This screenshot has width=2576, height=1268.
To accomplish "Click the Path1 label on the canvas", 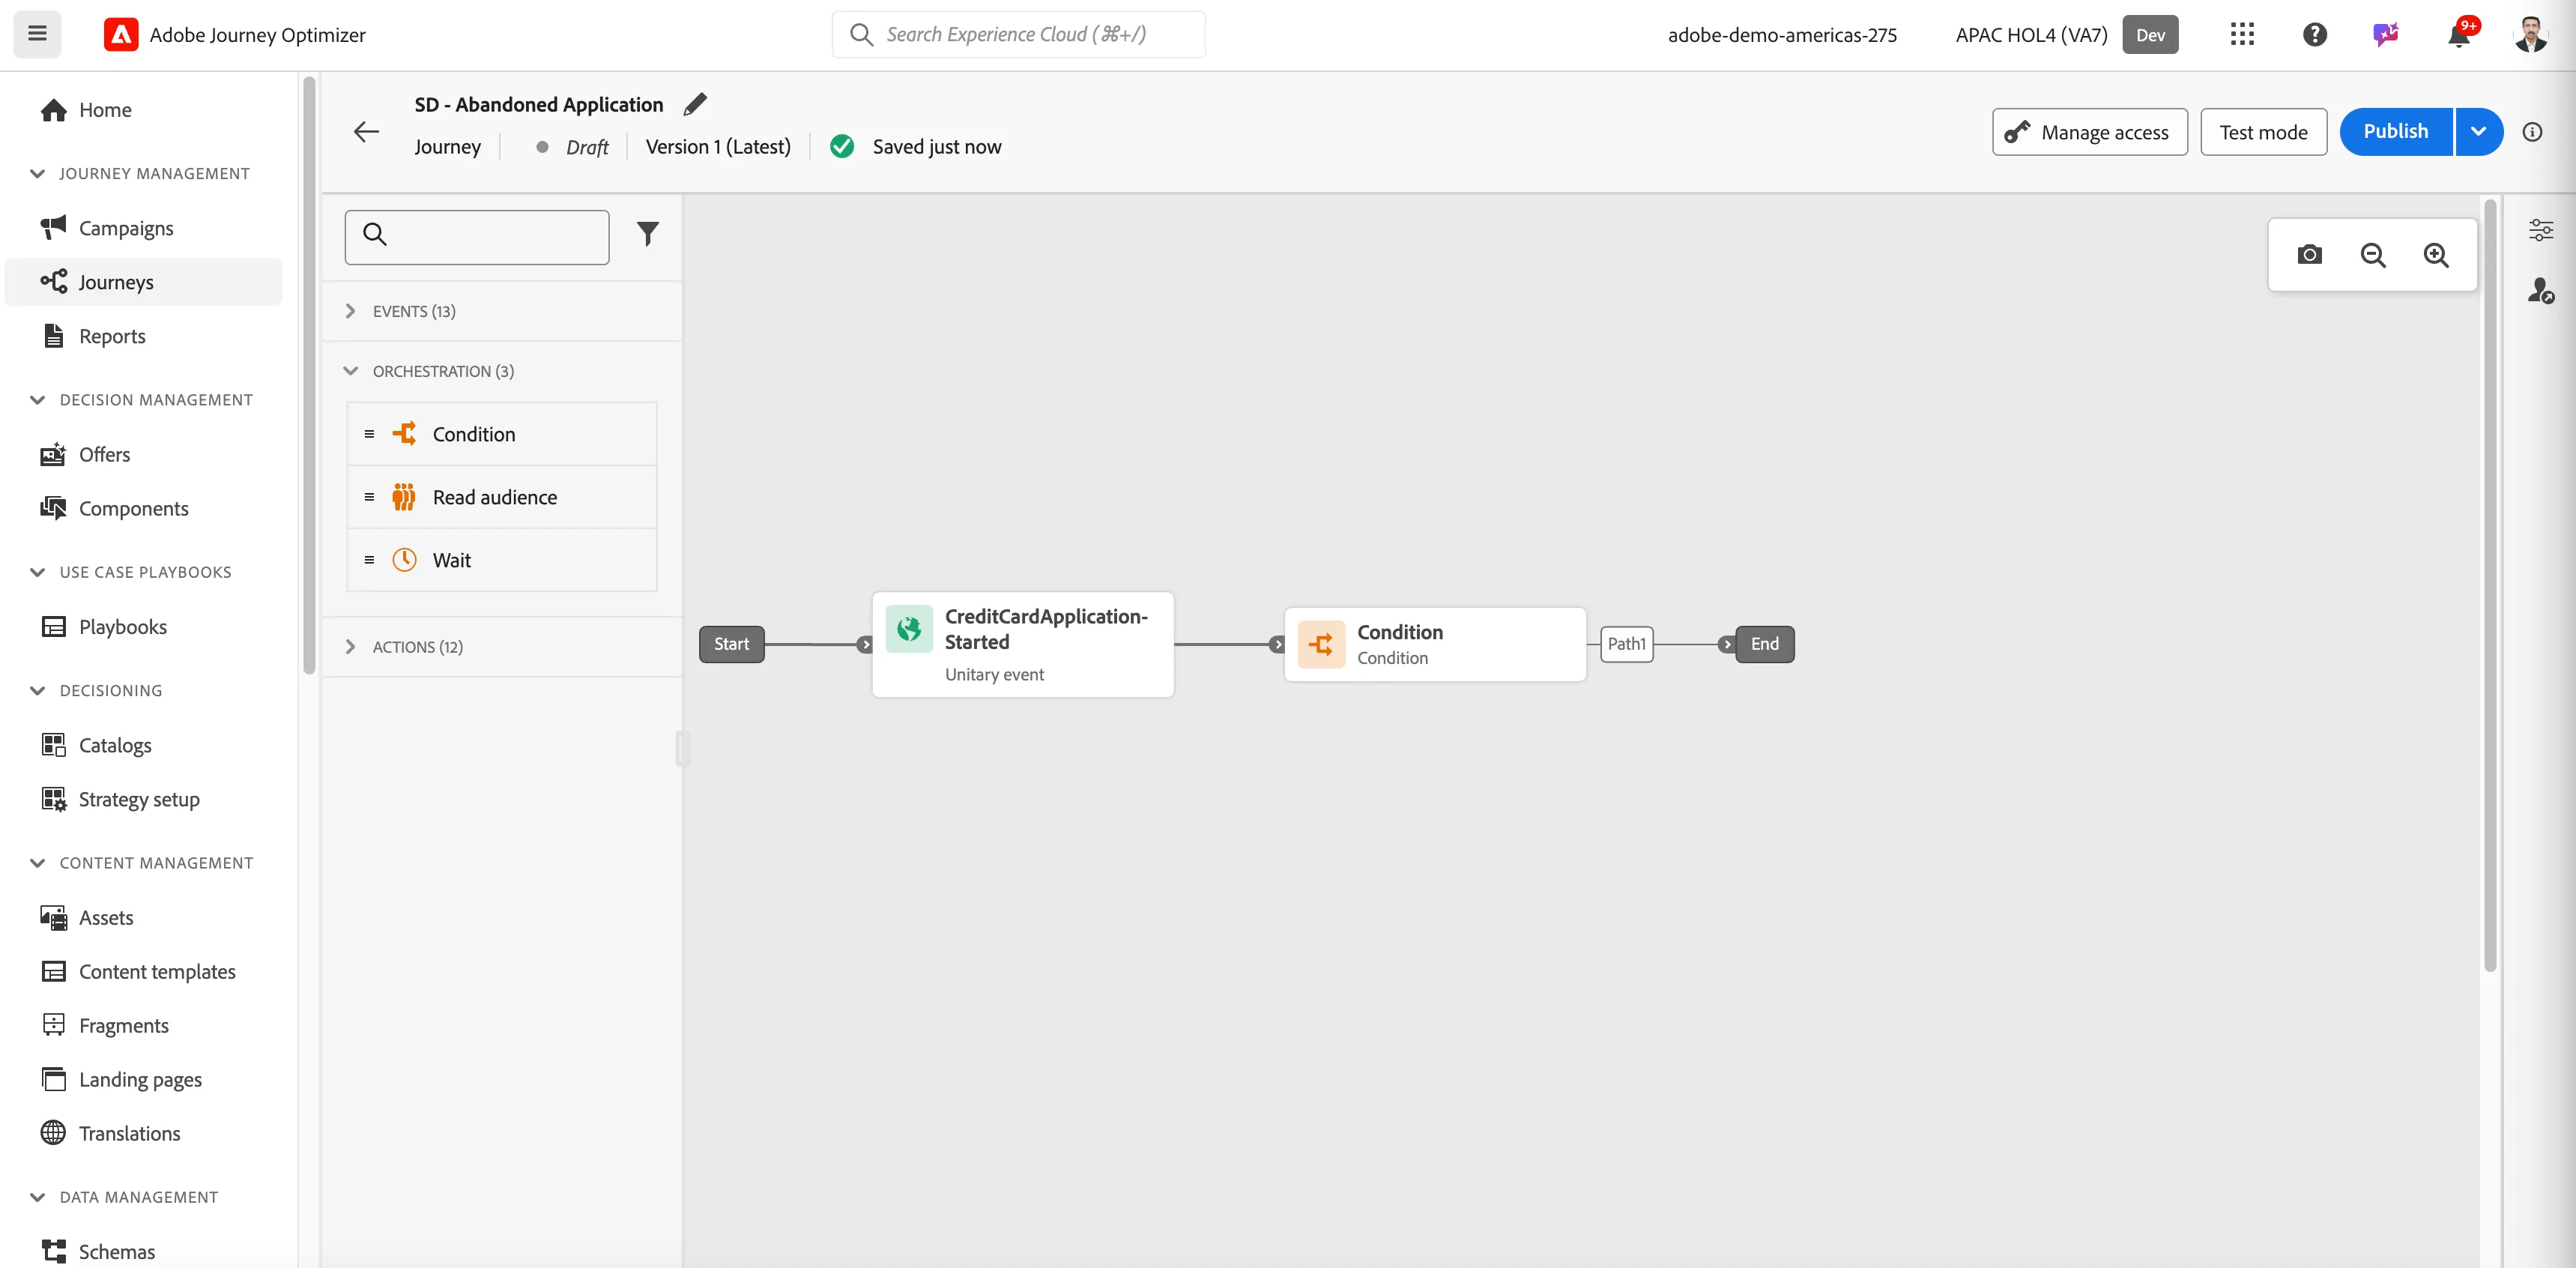I will pyautogui.click(x=1626, y=644).
